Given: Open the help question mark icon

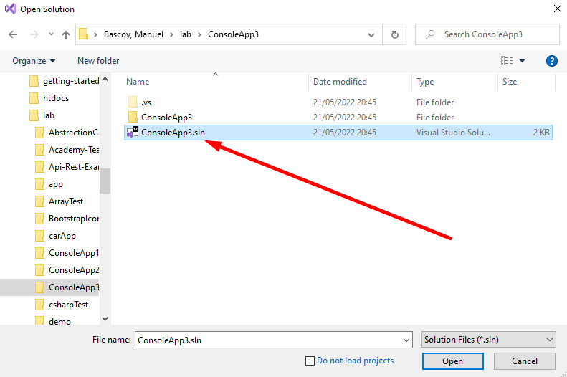Looking at the screenshot, I should [551, 61].
